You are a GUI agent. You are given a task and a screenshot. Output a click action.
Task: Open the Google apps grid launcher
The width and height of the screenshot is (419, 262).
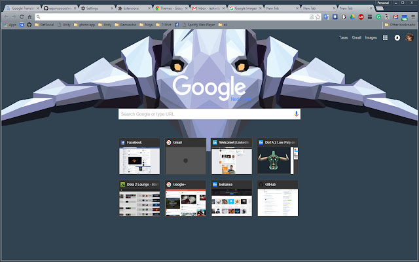(385, 38)
